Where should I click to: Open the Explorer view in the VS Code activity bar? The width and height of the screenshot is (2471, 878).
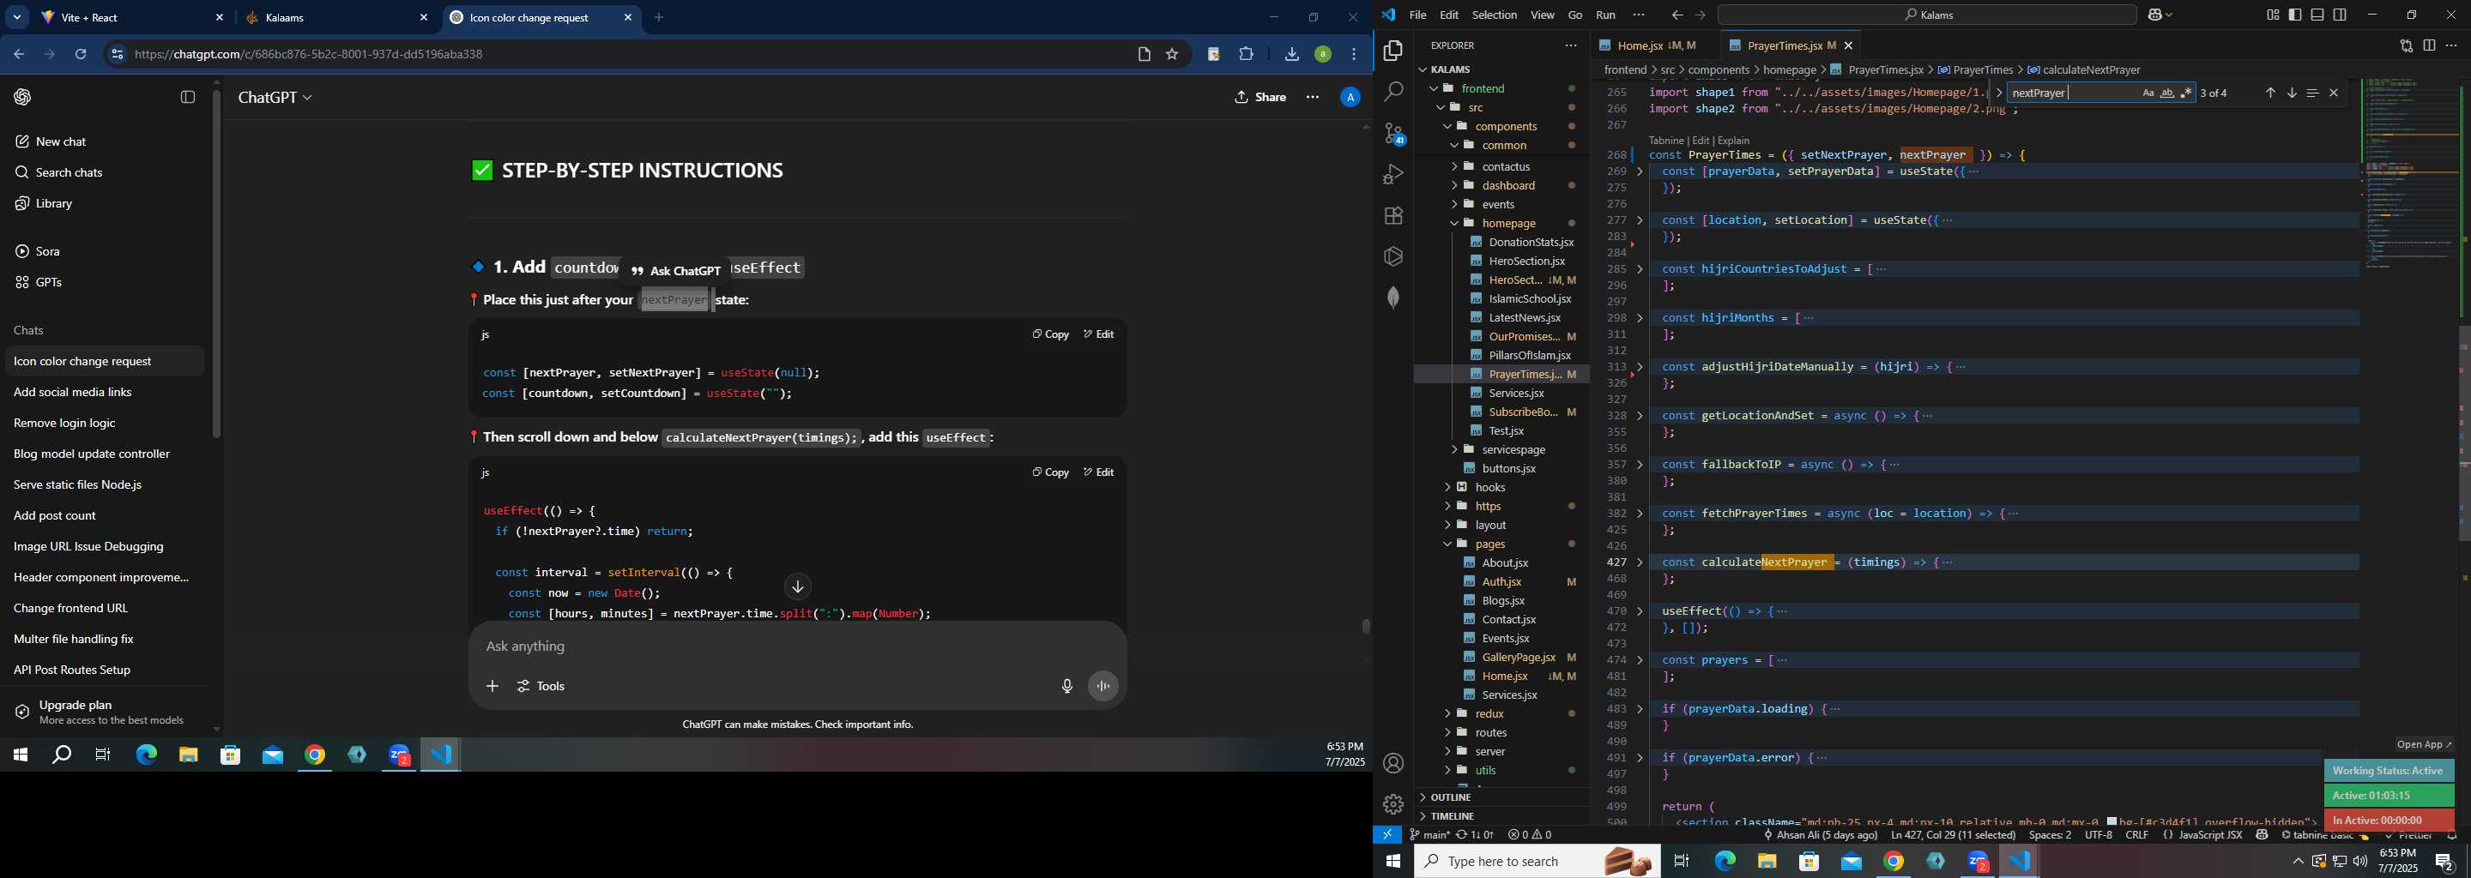(x=1393, y=50)
